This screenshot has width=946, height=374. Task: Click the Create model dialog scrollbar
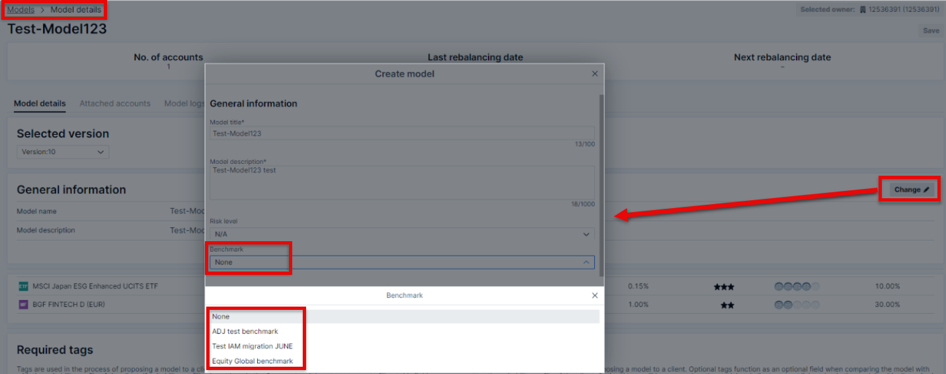click(601, 185)
